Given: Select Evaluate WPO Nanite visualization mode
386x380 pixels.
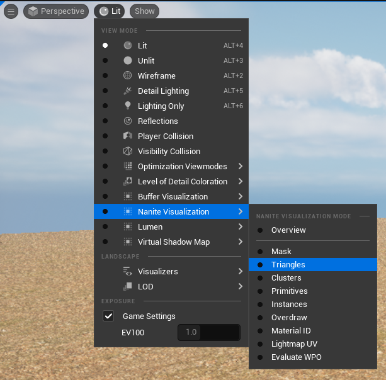Looking at the screenshot, I should pyautogui.click(x=313, y=357).
